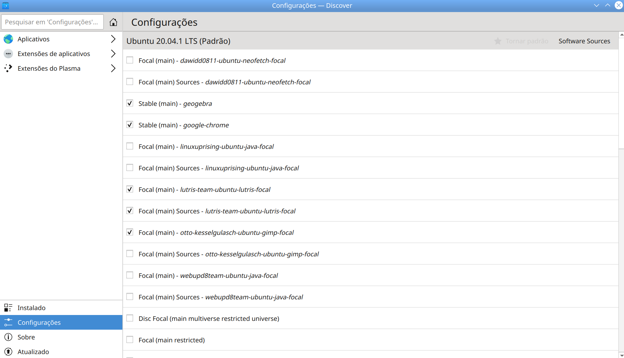Click the home icon beside search field
The height and width of the screenshot is (358, 624).
113,22
